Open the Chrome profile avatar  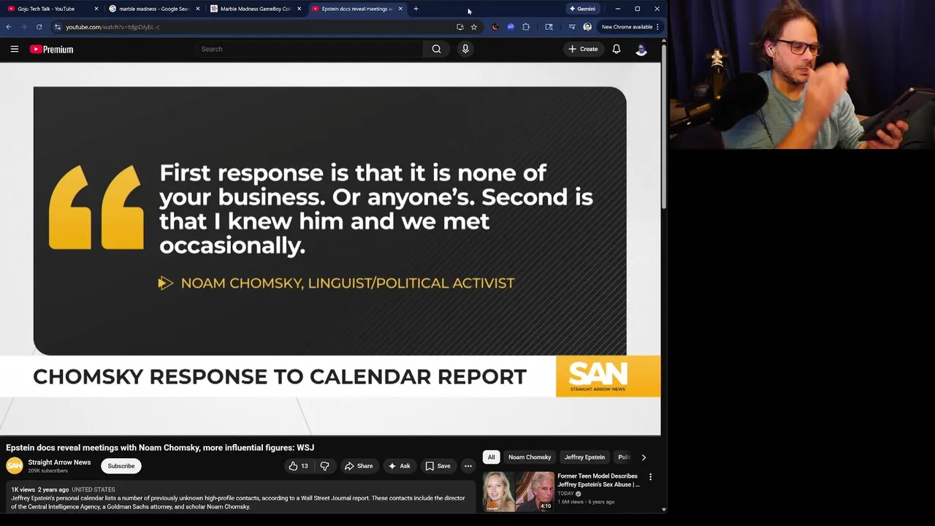pyautogui.click(x=587, y=27)
